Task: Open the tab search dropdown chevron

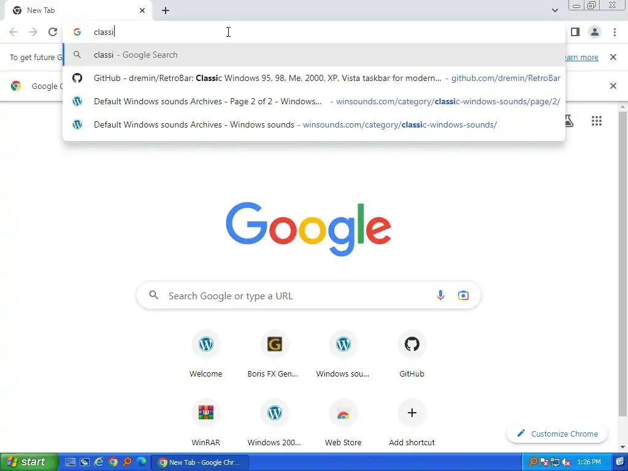Action: point(554,10)
